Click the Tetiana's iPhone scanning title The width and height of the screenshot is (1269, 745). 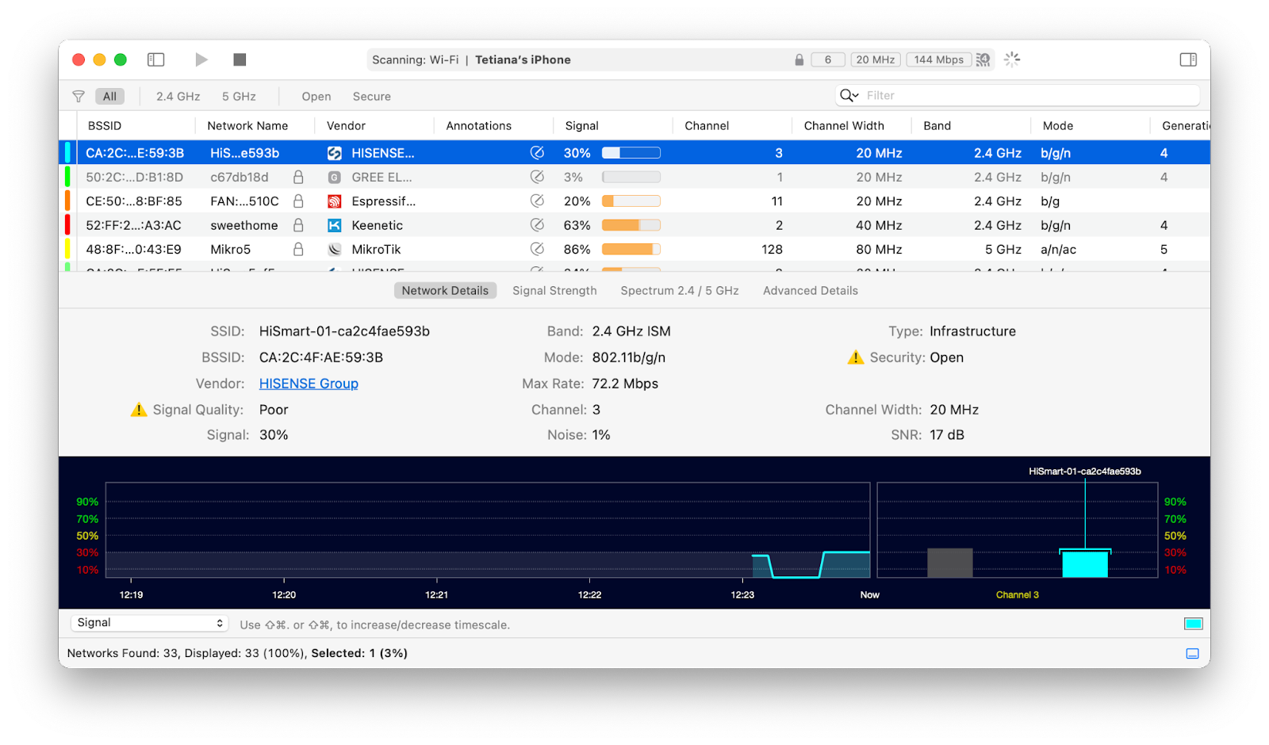click(523, 59)
